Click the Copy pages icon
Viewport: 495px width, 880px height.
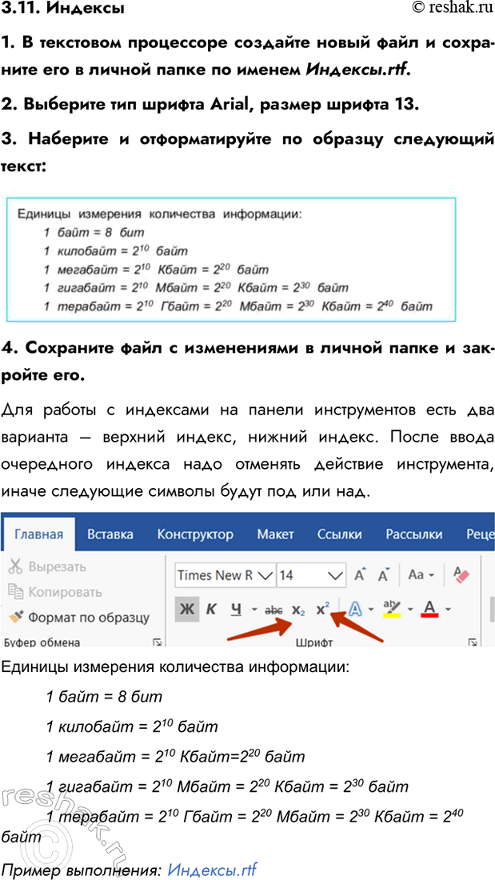(x=15, y=591)
